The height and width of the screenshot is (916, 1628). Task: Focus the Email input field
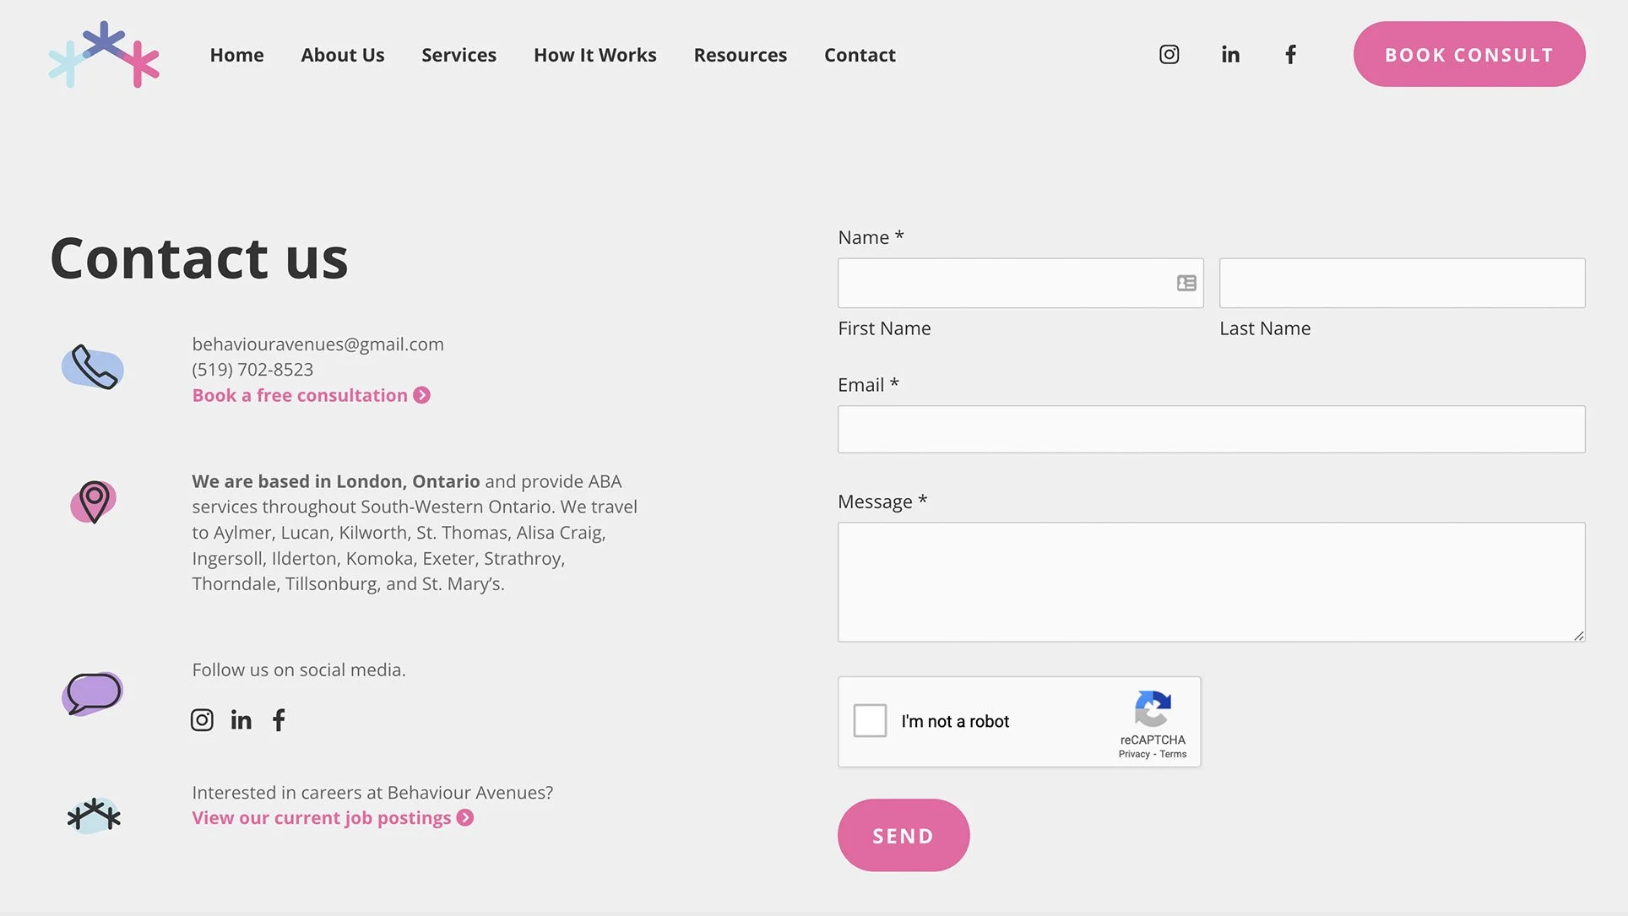click(1211, 430)
